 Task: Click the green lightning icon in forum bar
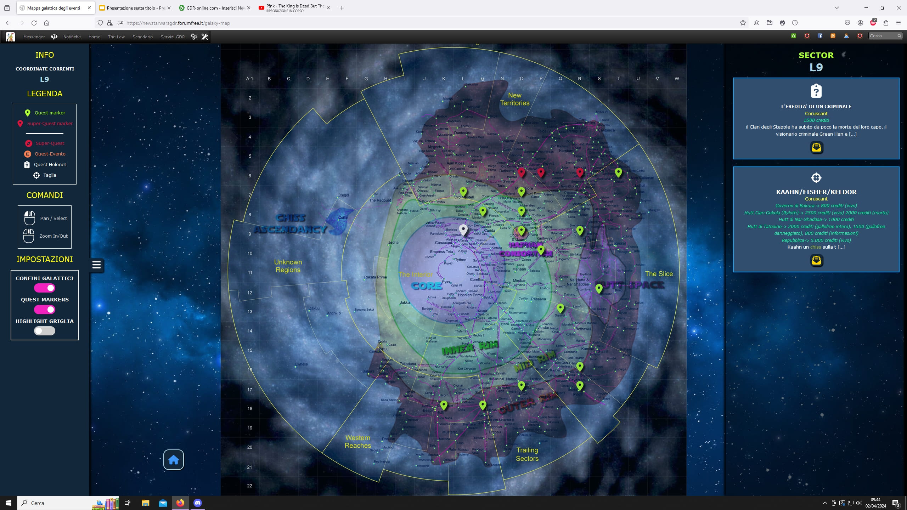pos(794,36)
